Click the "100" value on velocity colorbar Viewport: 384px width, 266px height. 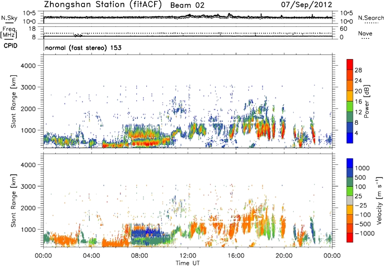(360, 187)
